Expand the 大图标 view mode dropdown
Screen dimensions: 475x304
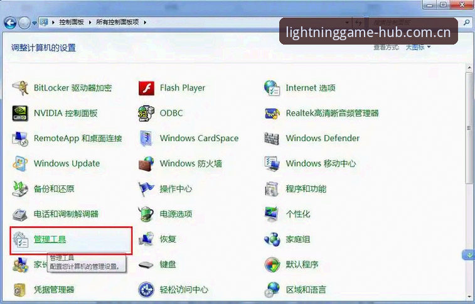(x=418, y=47)
